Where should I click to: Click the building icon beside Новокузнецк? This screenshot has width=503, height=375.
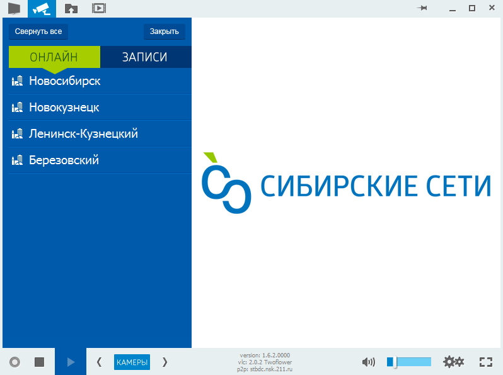[x=17, y=107]
